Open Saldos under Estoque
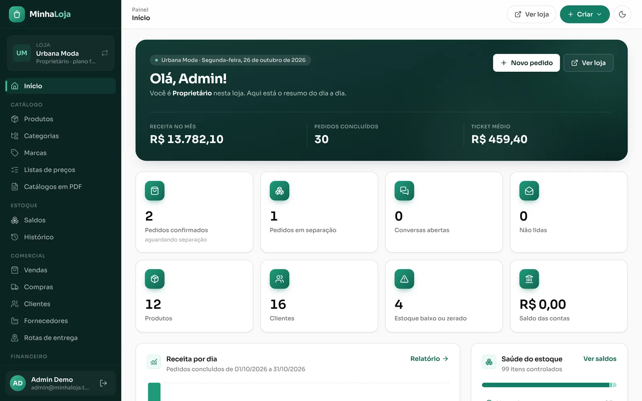Viewport: 642px width, 401px height. pyautogui.click(x=61, y=220)
